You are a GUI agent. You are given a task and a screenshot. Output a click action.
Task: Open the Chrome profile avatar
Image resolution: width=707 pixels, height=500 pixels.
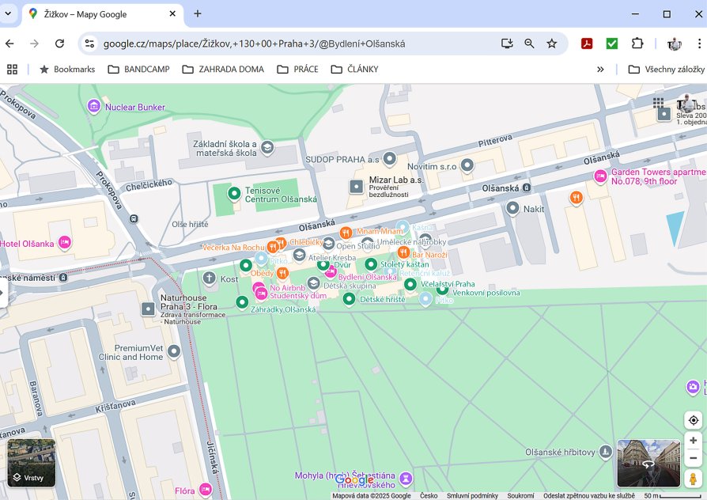tap(674, 44)
